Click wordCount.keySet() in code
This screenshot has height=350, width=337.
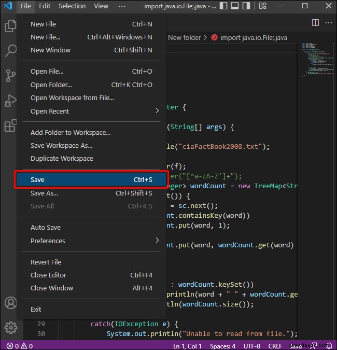coord(216,284)
